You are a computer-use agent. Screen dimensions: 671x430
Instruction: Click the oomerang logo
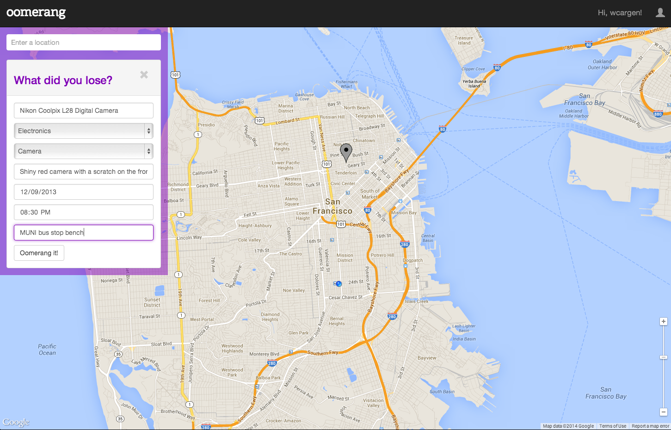click(x=36, y=12)
